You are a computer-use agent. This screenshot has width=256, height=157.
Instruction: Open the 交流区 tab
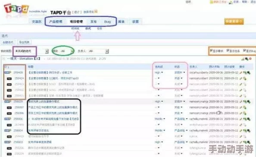pyautogui.click(x=37, y=21)
